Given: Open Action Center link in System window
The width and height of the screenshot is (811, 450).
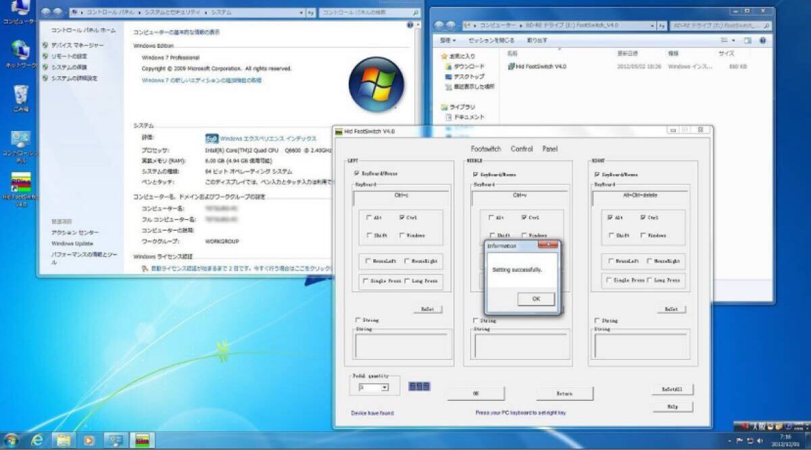Looking at the screenshot, I should [74, 232].
